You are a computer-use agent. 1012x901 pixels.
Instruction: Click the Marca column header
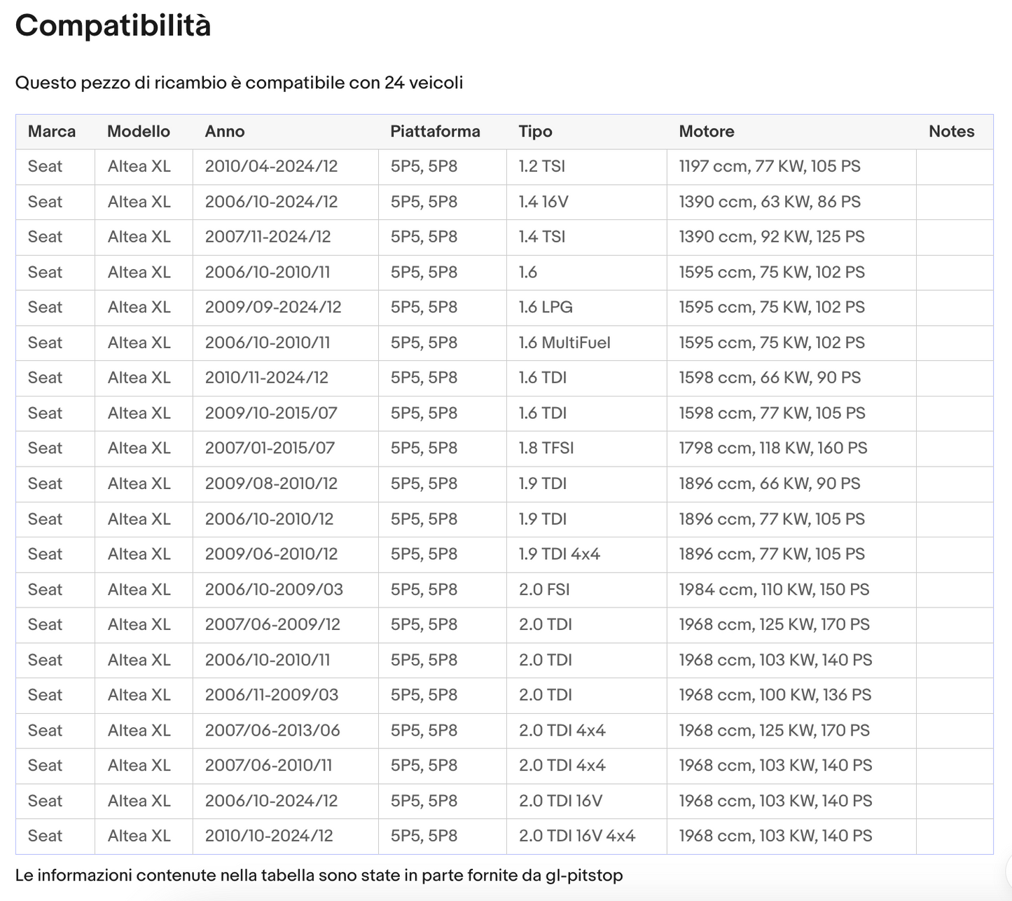pyautogui.click(x=52, y=132)
